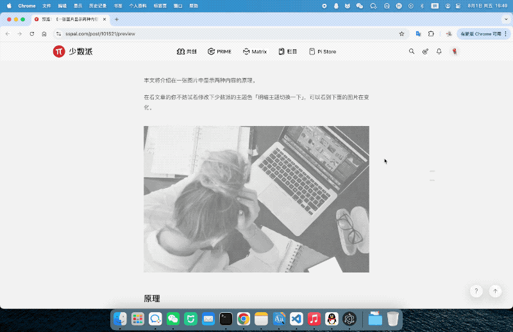This screenshot has height=332, width=513.
Task: Click the input method 拼 indicator
Action: pos(435,6)
